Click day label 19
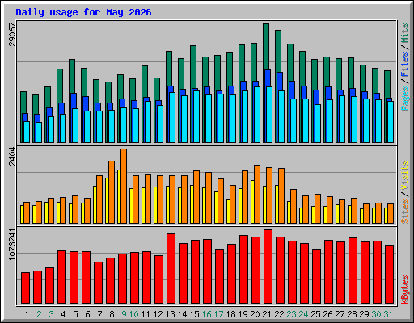Image resolution: width=414 pixels, height=323 pixels. [x=243, y=314]
